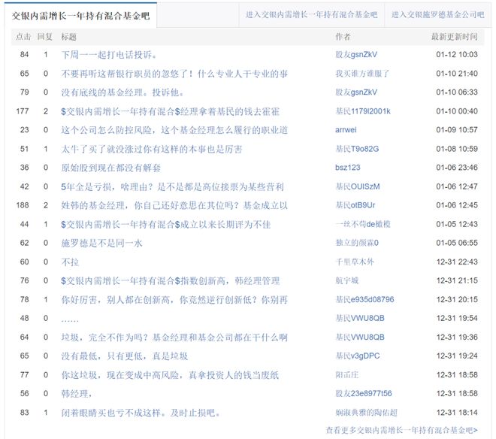The width and height of the screenshot is (496, 439).
Task: Open post 你这垃圾，现在变成中高风险
Action: 170,375
